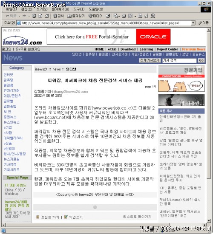Click the print article (프린트 하기) icon
This screenshot has height=234, width=213.
pyautogui.click(x=38, y=217)
